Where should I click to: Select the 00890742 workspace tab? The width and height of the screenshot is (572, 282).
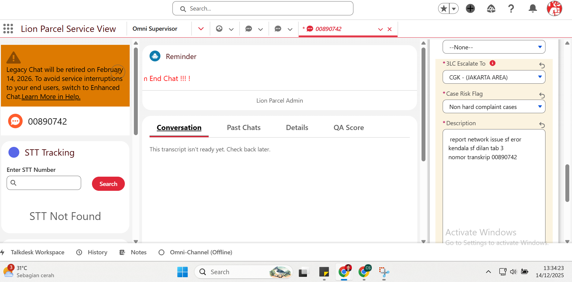pos(328,29)
